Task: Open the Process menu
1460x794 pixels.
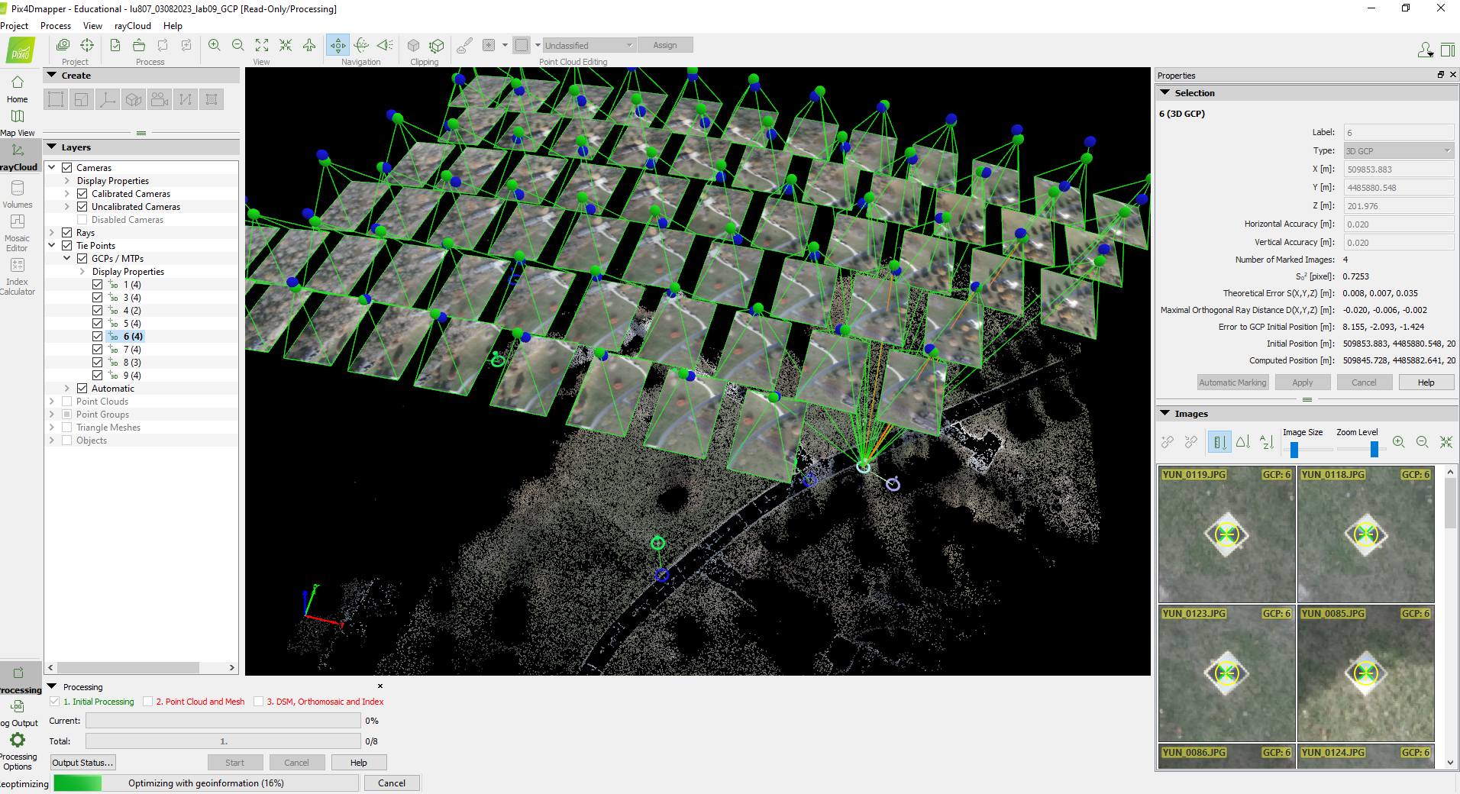Action: 56,26
